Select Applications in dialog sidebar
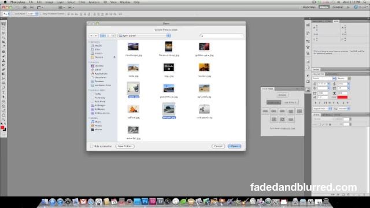Image resolution: width=370 pixels, height=208 pixels. pyautogui.click(x=101, y=73)
